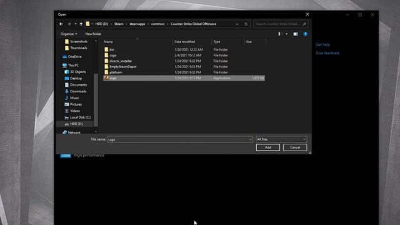Expand the address bar history dropdown
400x225 pixels.
(x=237, y=24)
